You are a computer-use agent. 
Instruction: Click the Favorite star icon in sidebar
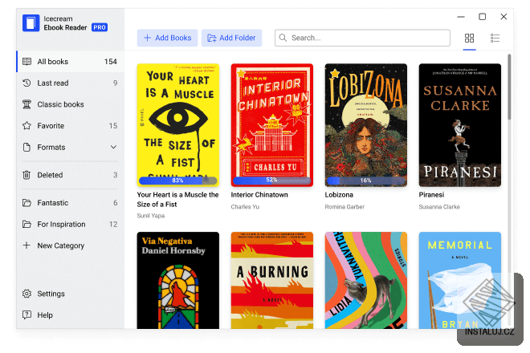26,126
